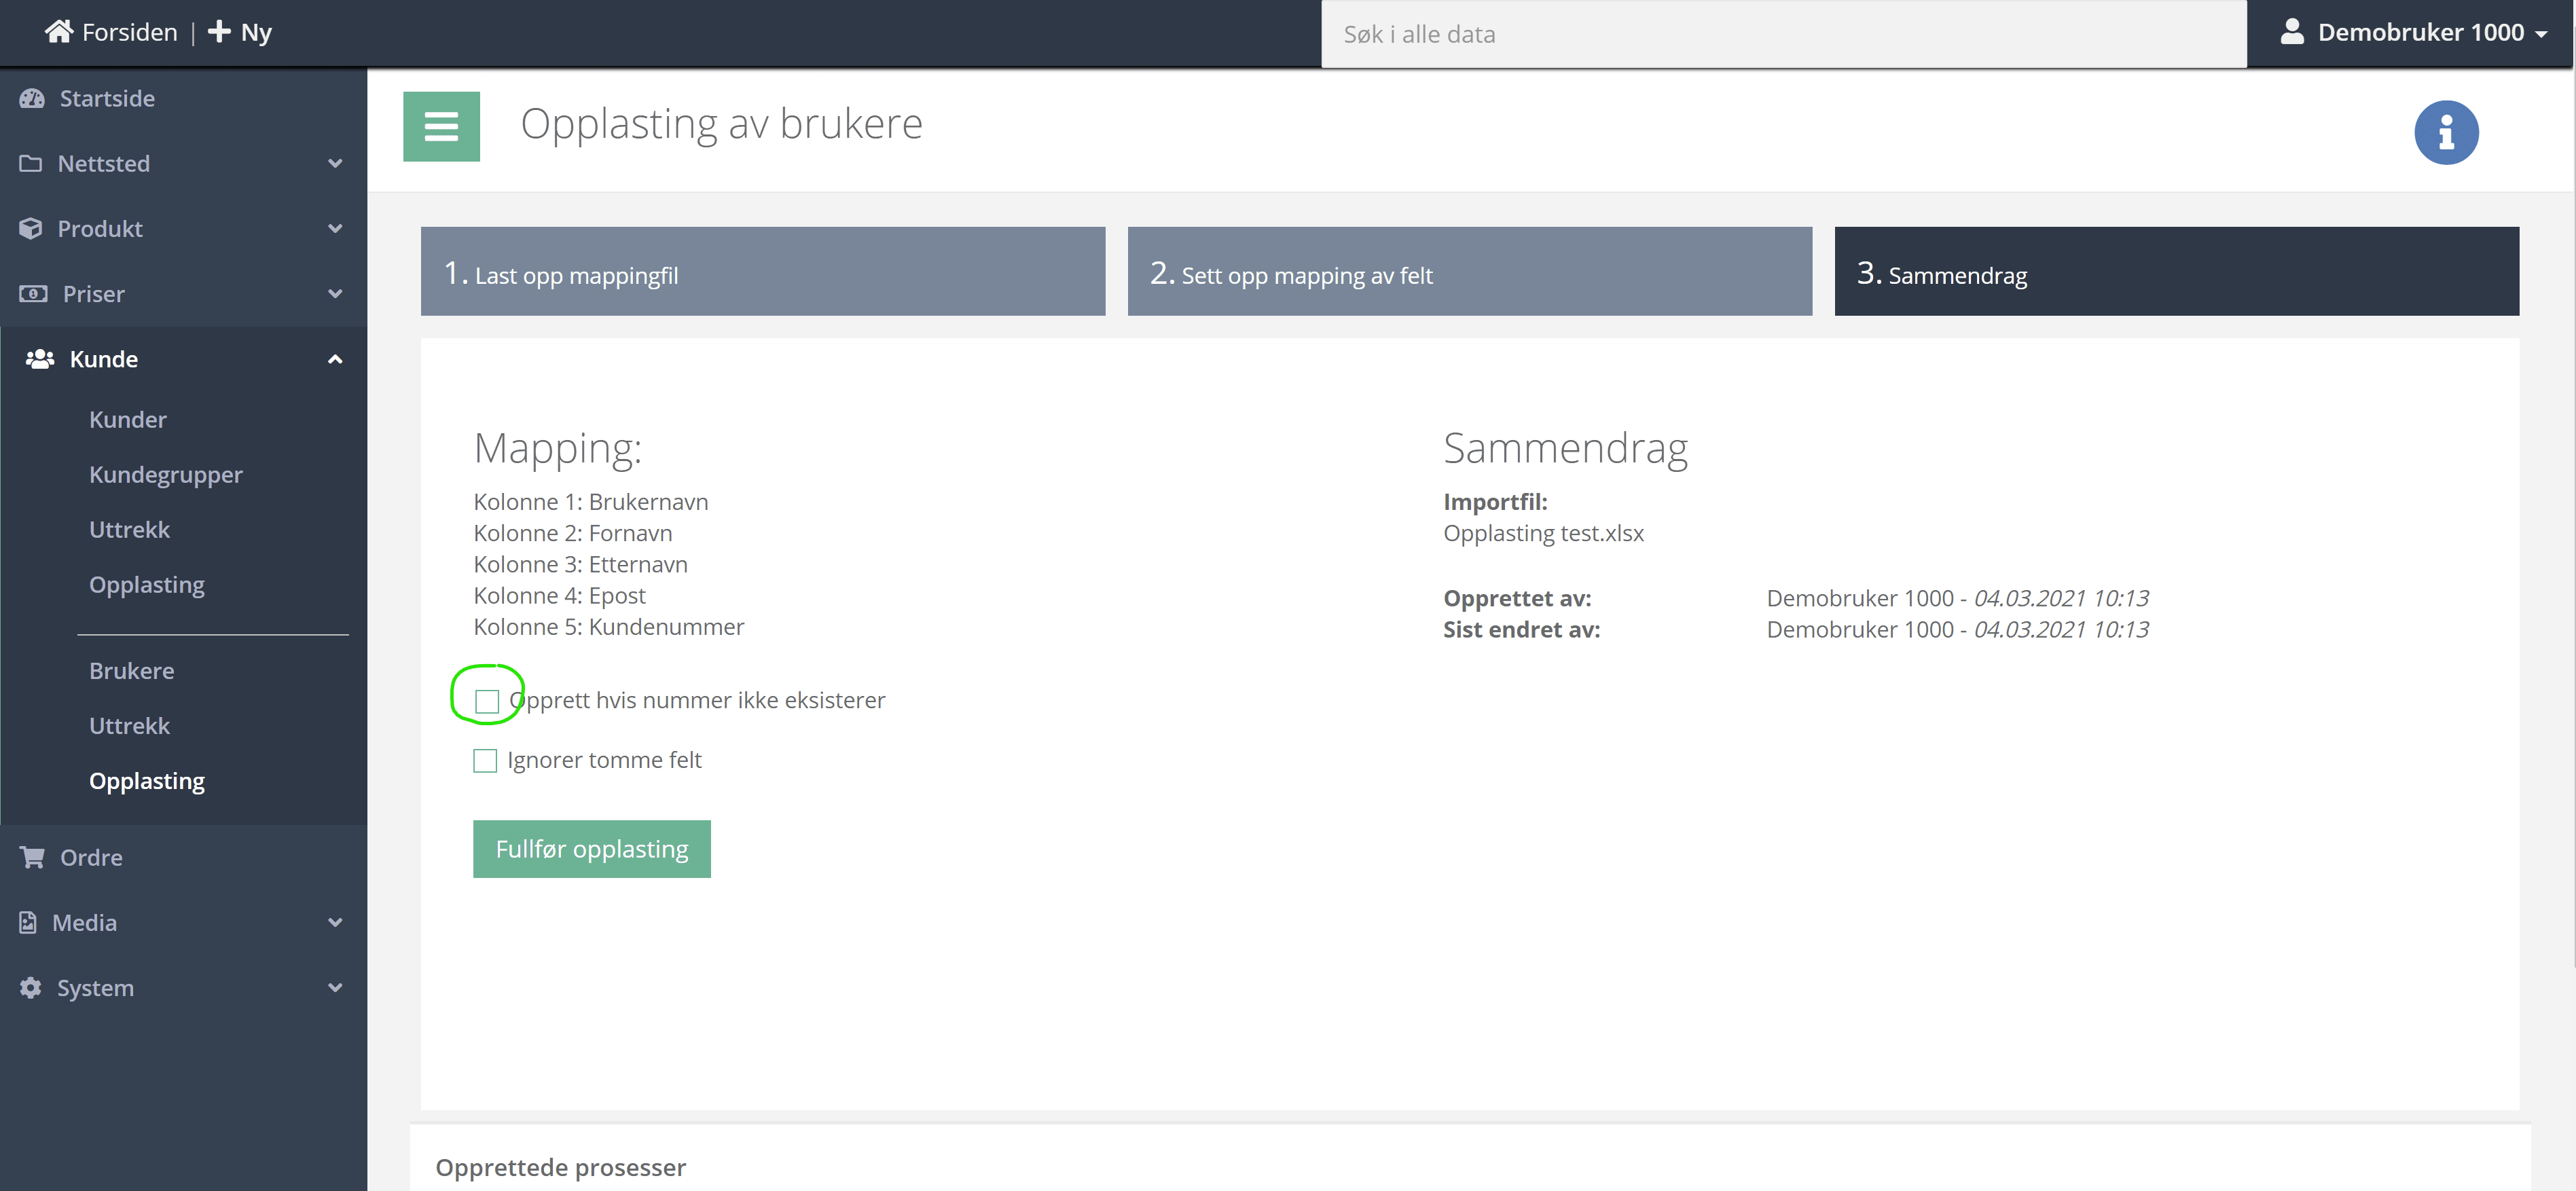Click the Forsiden link
2576x1191 pixels.
coord(129,32)
